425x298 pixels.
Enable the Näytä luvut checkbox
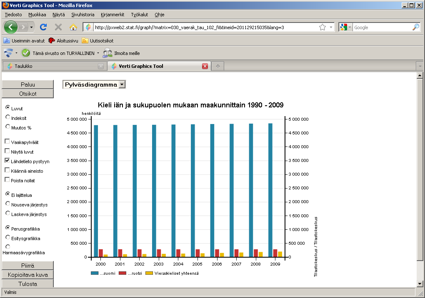click(x=7, y=151)
